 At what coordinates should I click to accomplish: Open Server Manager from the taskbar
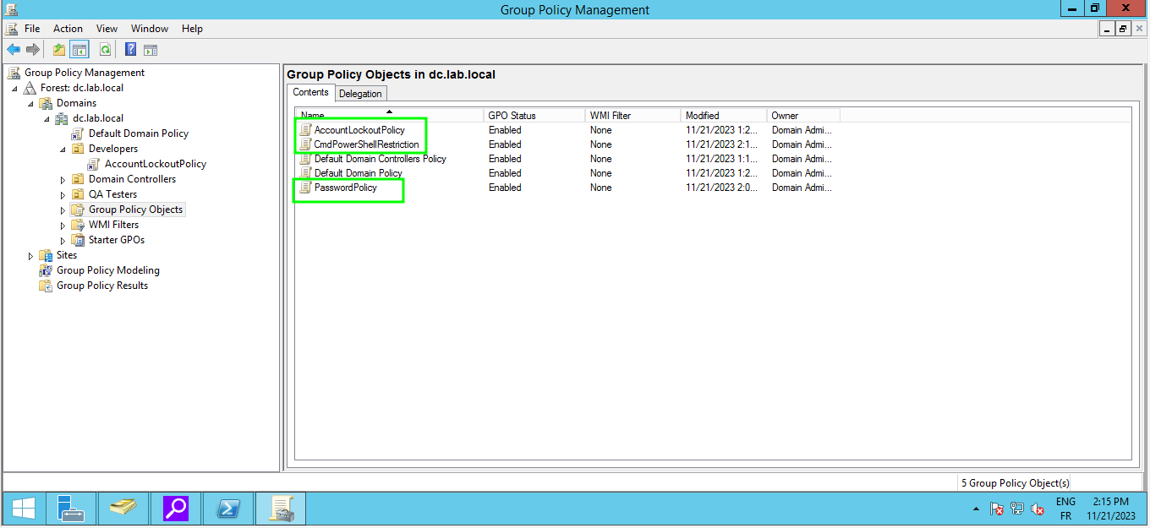[x=71, y=509]
